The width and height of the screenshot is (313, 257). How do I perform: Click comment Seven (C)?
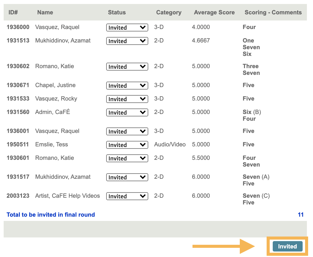[256, 196]
